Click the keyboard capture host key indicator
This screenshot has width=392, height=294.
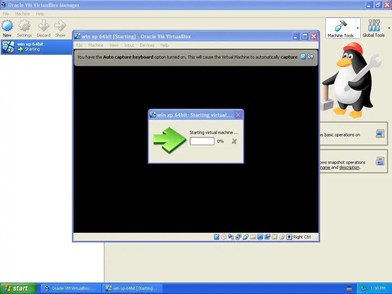(289, 237)
